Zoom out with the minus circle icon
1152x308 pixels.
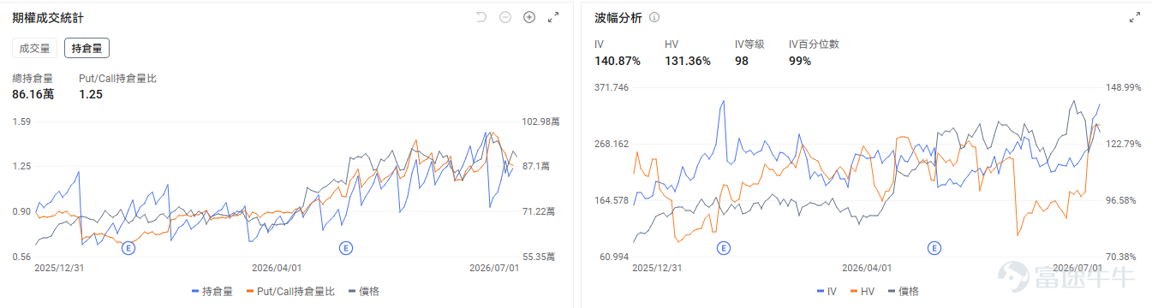[x=505, y=17]
